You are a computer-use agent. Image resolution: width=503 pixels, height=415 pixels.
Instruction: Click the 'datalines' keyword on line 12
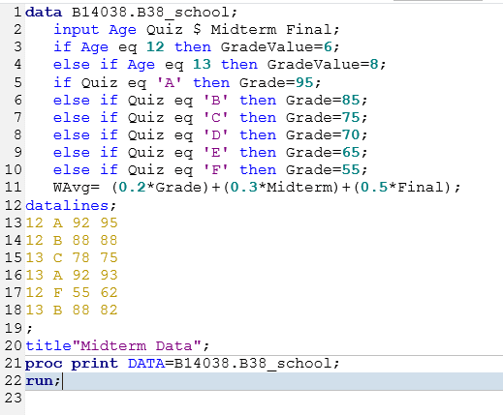pos(67,205)
